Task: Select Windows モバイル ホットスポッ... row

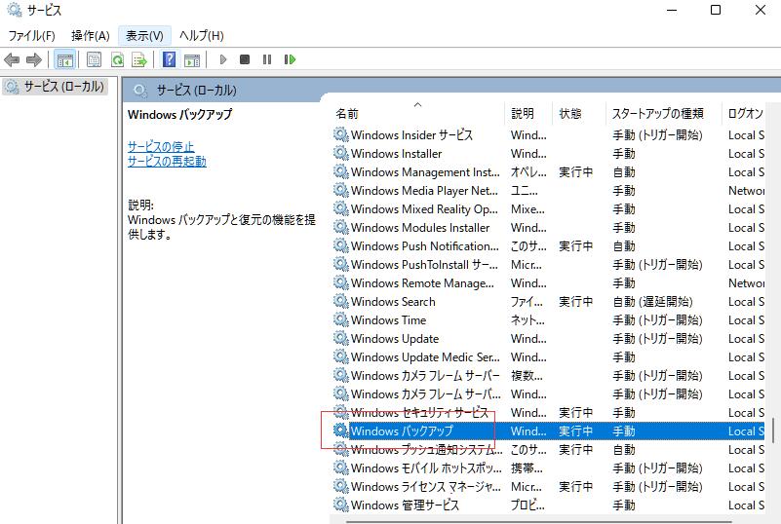Action: [548, 468]
